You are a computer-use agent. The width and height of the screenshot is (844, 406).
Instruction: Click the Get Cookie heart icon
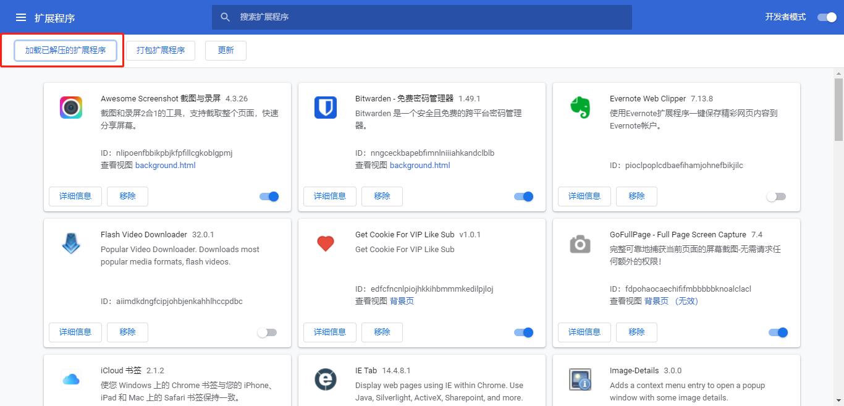[325, 243]
